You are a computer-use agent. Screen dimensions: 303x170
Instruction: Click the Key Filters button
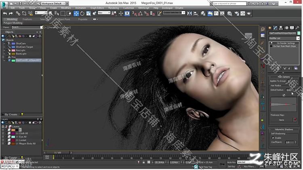(x=249, y=166)
